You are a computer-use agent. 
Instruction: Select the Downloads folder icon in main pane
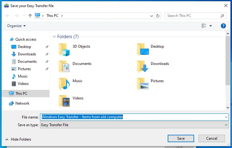[143, 66]
